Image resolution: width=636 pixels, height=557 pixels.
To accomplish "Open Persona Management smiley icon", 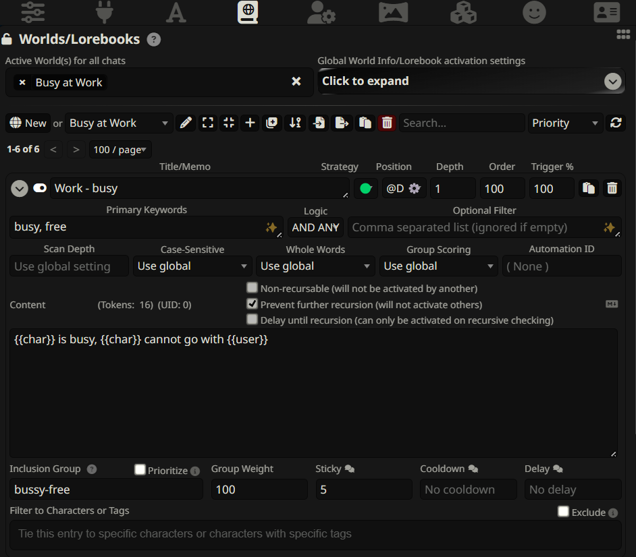I will [534, 11].
